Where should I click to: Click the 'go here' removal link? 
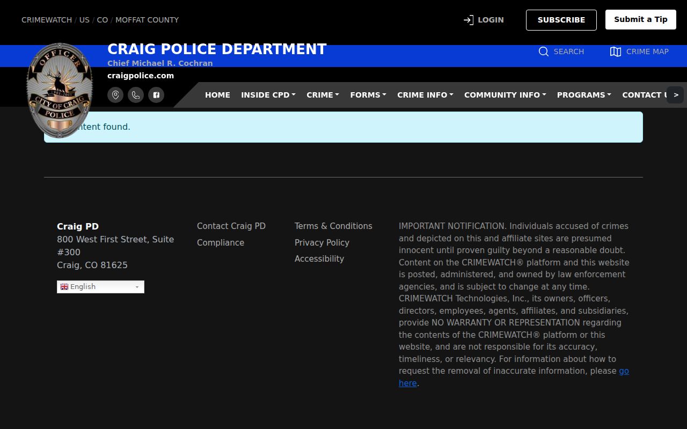pos(624,371)
